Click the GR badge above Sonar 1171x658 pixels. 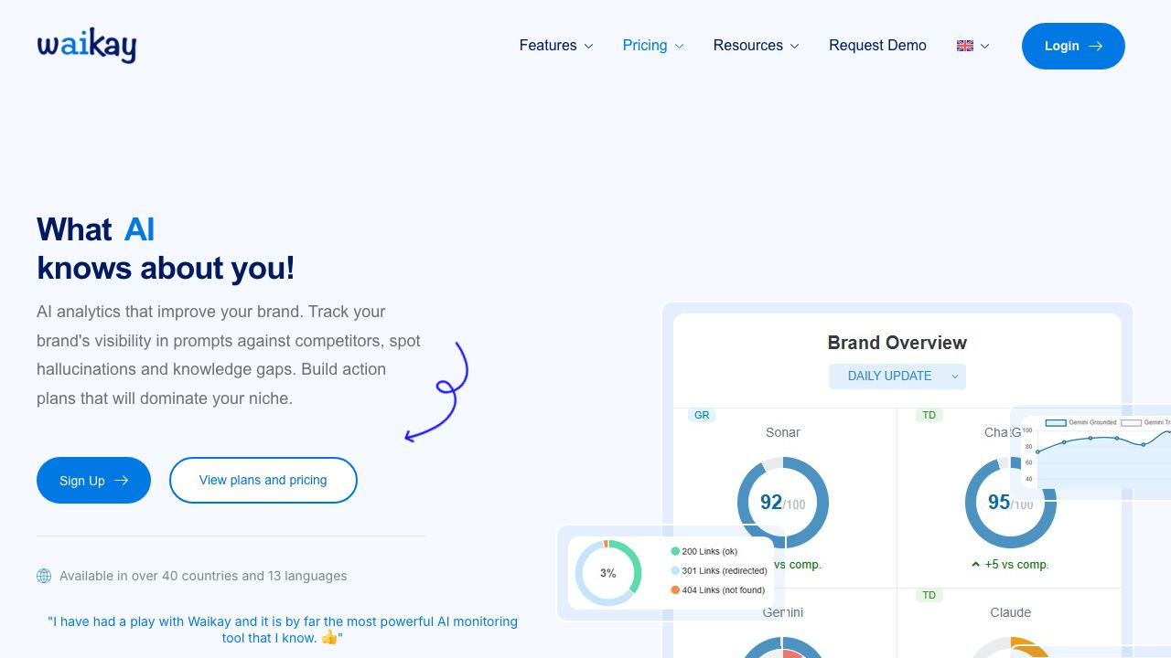coord(702,415)
